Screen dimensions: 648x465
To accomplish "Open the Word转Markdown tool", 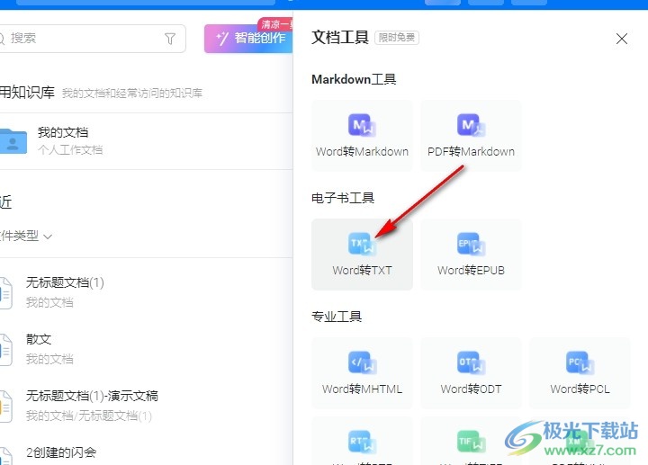I will click(362, 136).
